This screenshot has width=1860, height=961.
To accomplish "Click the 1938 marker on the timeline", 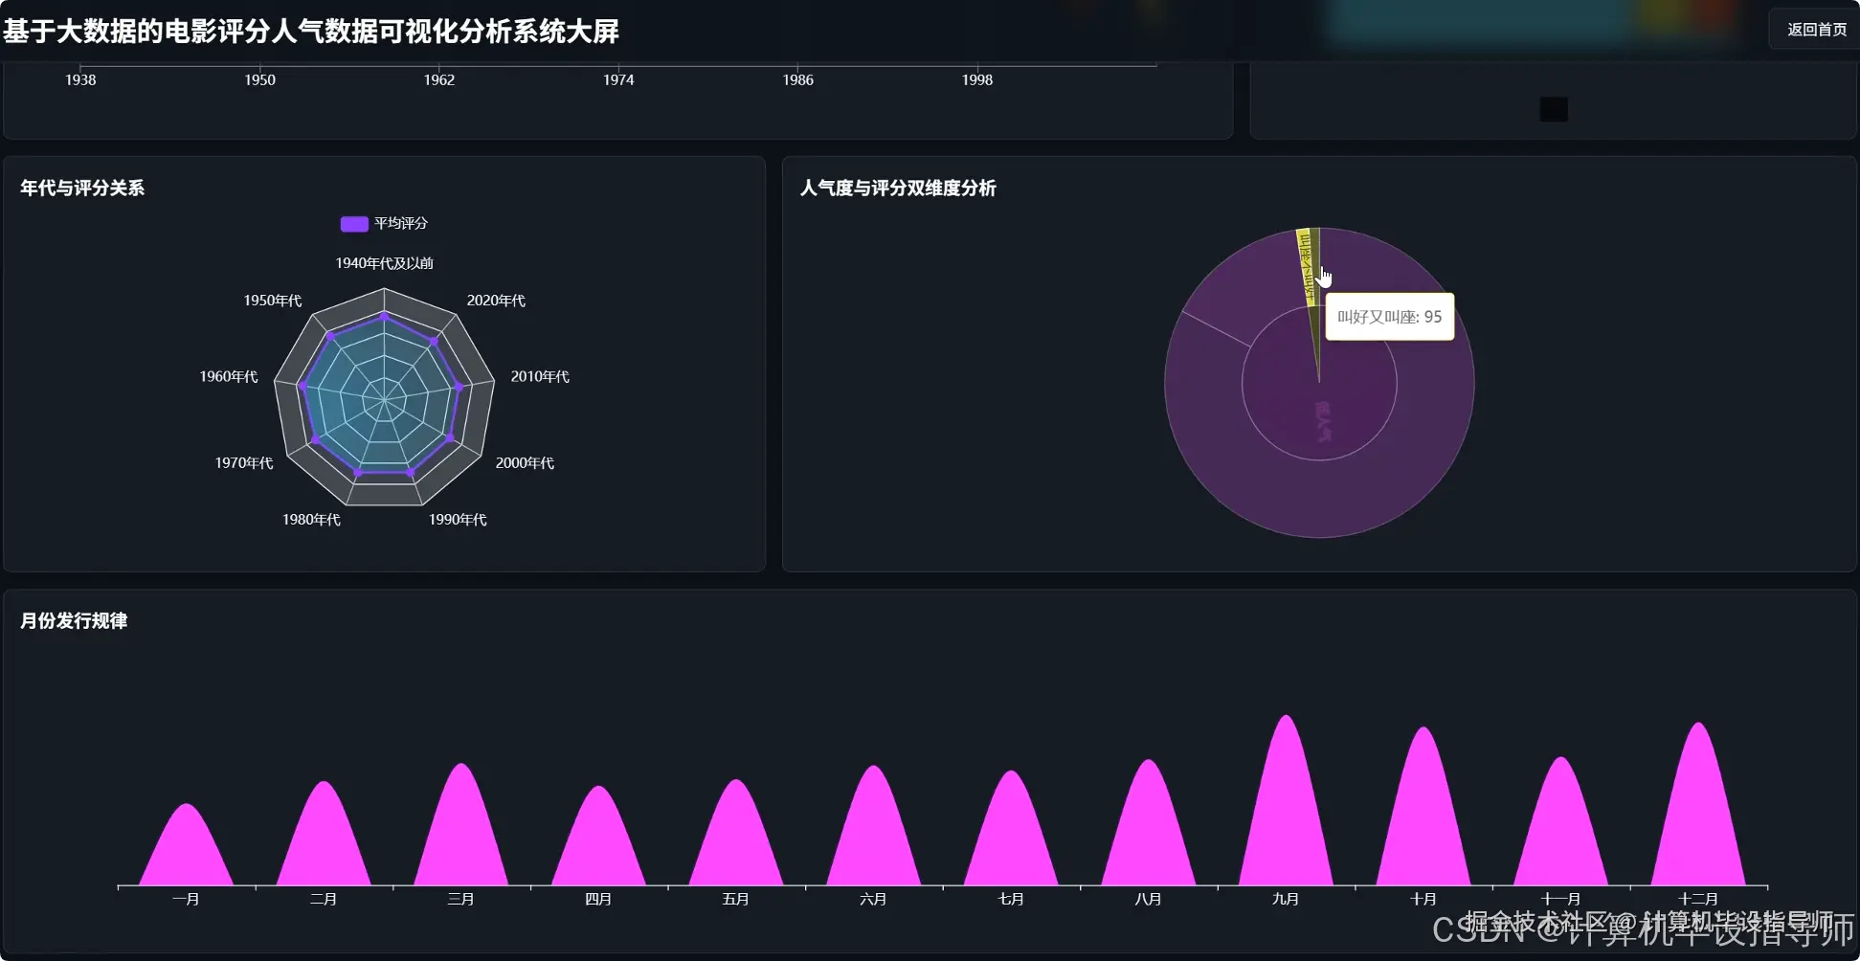I will pyautogui.click(x=80, y=79).
